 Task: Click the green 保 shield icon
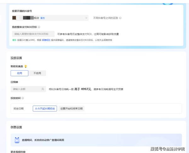pyautogui.click(x=14, y=40)
